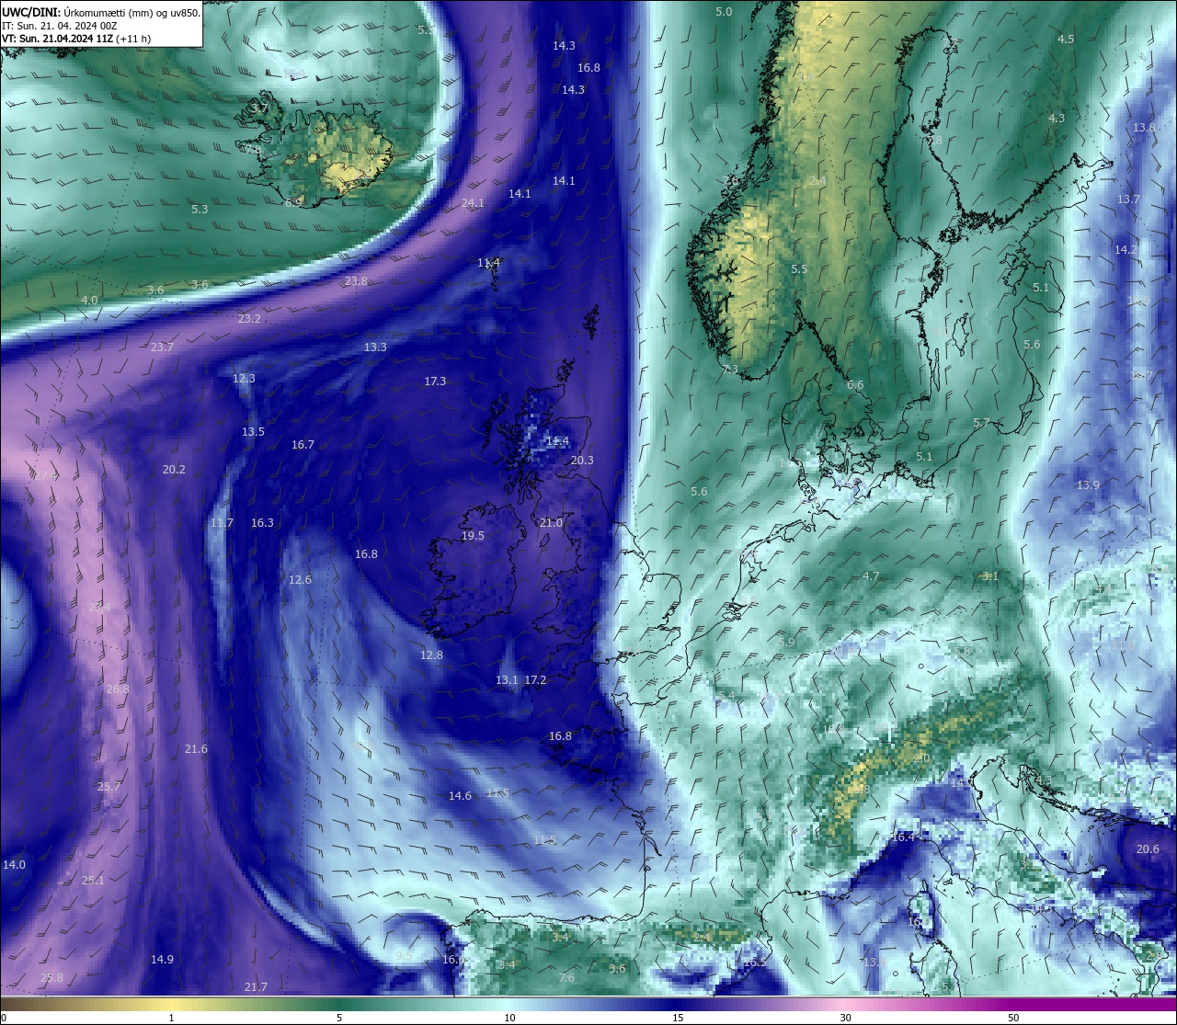Viewport: 1177px width, 1025px height.
Task: Click the 'IT: Sun. 21. 04. 2024 00Z' line
Action: [59, 26]
